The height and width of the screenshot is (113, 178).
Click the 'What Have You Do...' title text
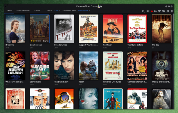pos(15,82)
